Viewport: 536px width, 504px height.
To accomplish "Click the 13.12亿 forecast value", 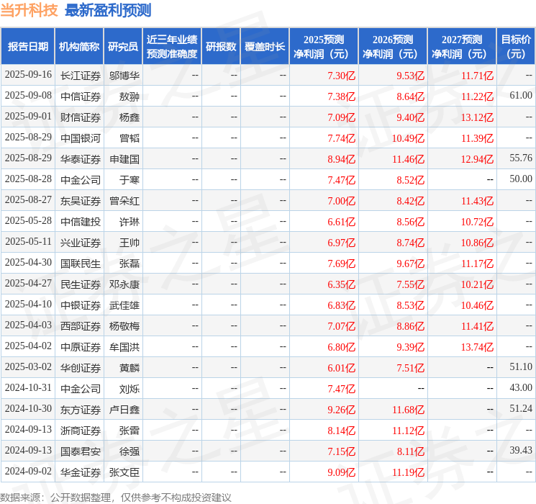I will (477, 117).
